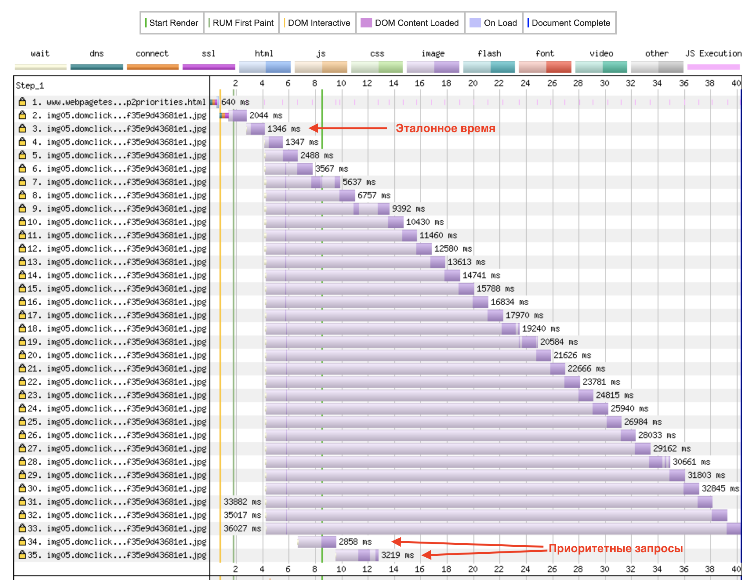Click the lock icon on request 25
Image resolution: width=747 pixels, height=580 pixels.
[22, 422]
